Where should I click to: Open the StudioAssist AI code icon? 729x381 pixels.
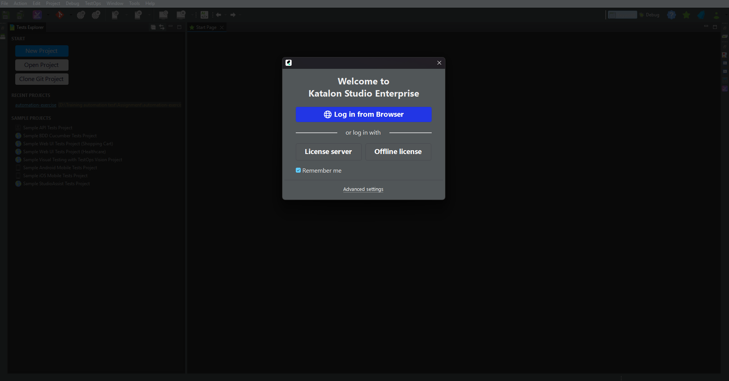(204, 15)
